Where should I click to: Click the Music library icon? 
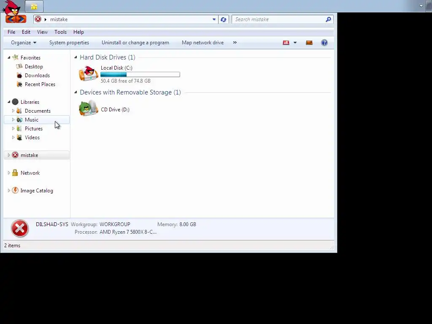click(19, 119)
